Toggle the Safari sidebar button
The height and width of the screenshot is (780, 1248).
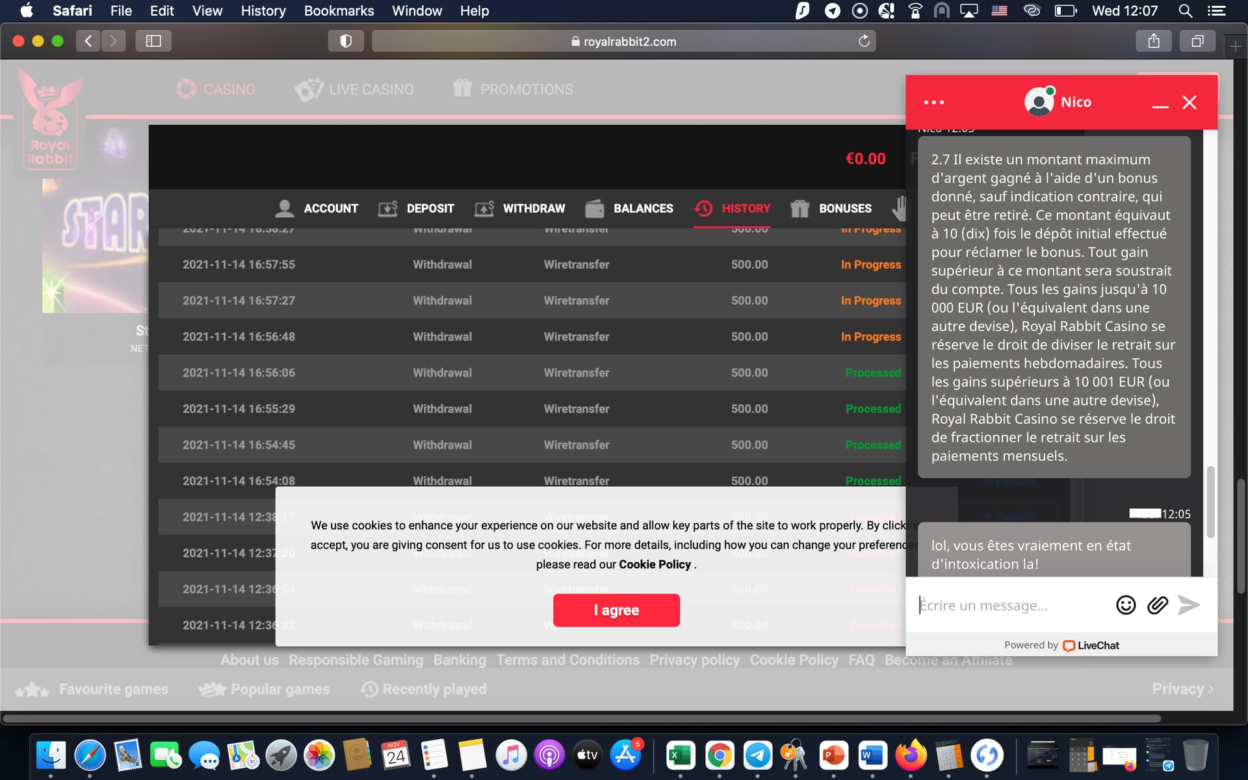point(153,42)
